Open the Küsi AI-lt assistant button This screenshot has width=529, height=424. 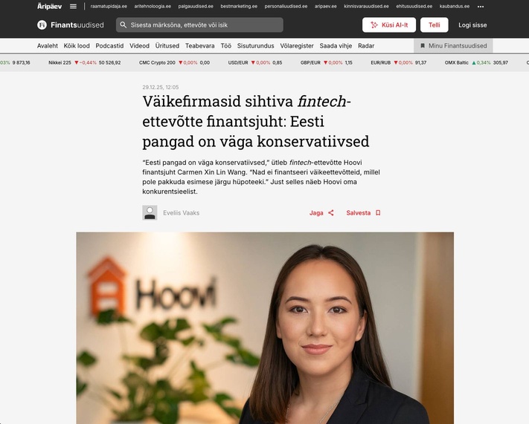pyautogui.click(x=389, y=25)
